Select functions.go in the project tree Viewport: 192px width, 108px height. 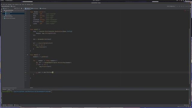pyautogui.click(x=9, y=12)
